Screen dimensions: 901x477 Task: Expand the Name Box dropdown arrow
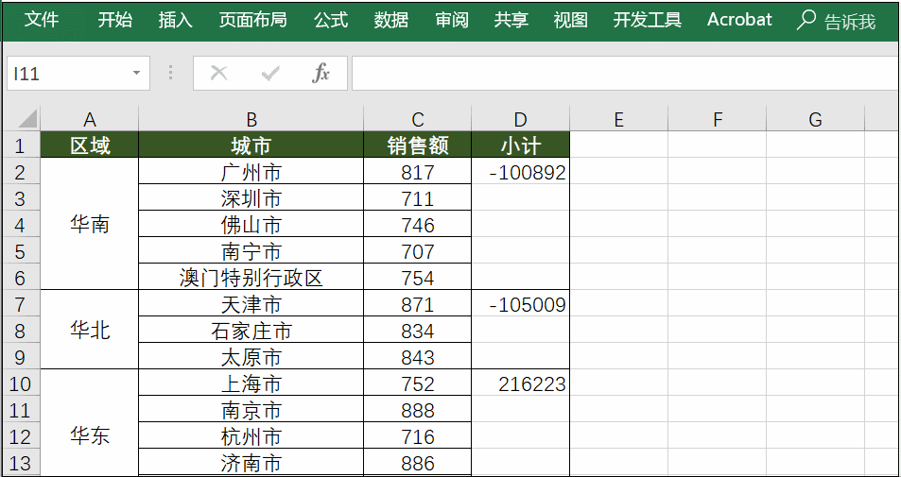pyautogui.click(x=136, y=73)
